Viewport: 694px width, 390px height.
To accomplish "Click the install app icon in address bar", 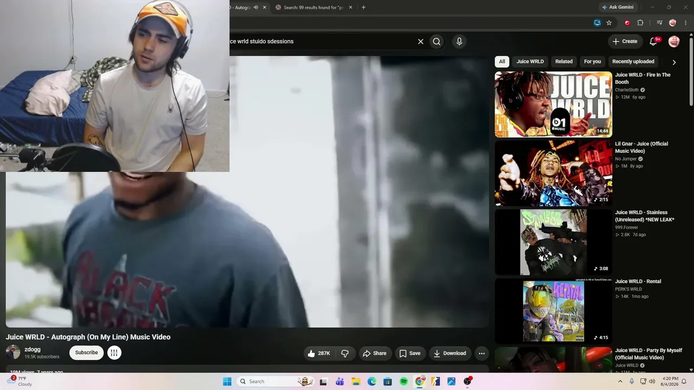I will coord(597,23).
